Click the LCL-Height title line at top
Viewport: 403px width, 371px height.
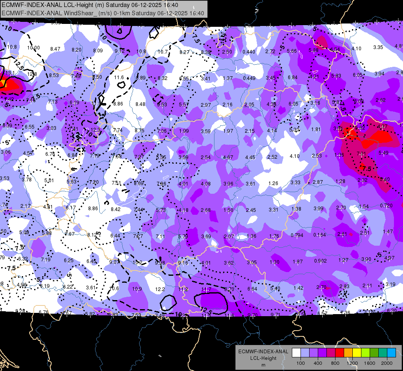click(x=90, y=5)
